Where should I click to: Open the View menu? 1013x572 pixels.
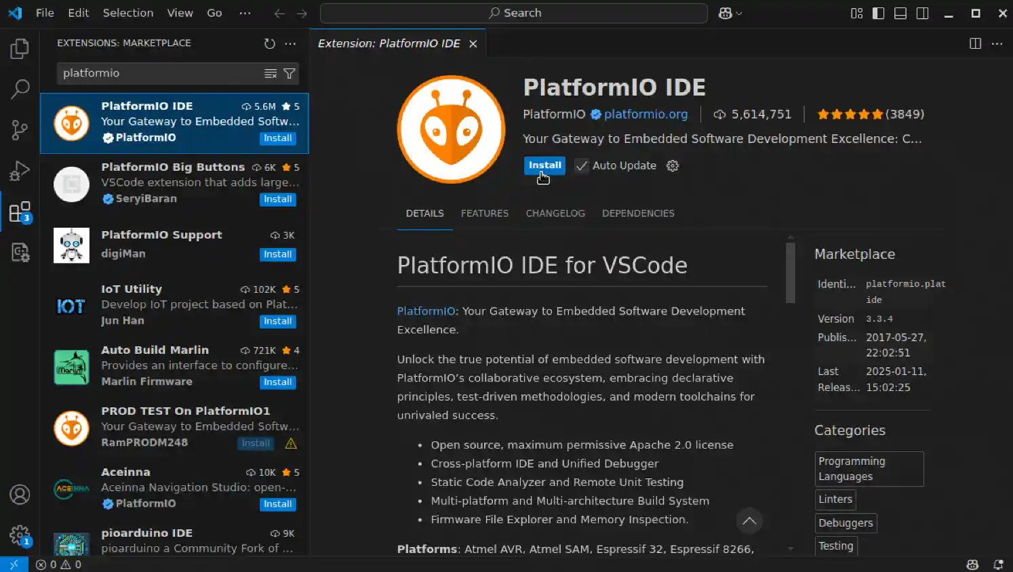point(180,13)
